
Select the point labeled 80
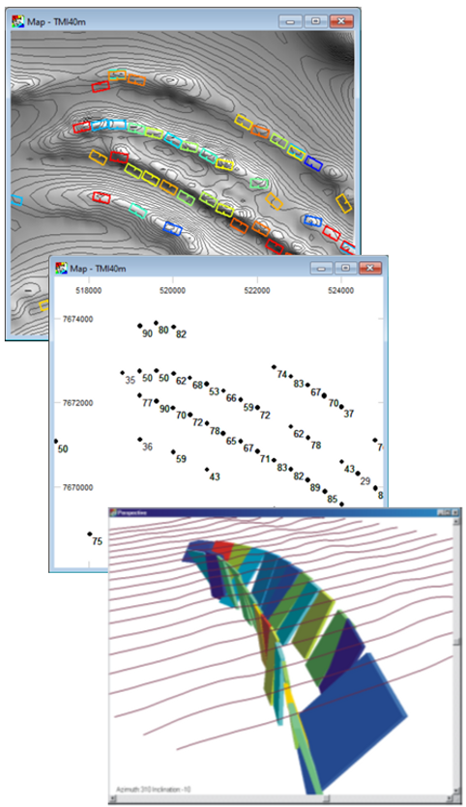(156, 323)
